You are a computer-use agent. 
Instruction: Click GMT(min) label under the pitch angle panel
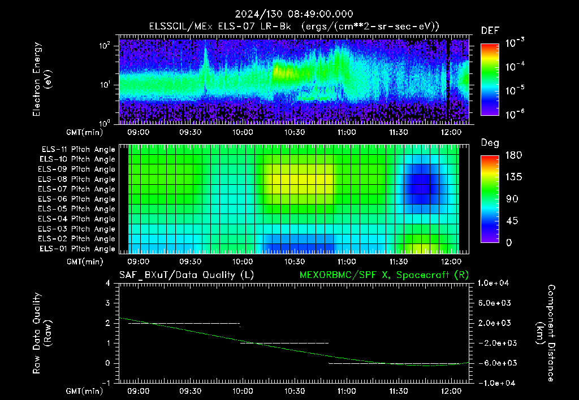tap(85, 262)
